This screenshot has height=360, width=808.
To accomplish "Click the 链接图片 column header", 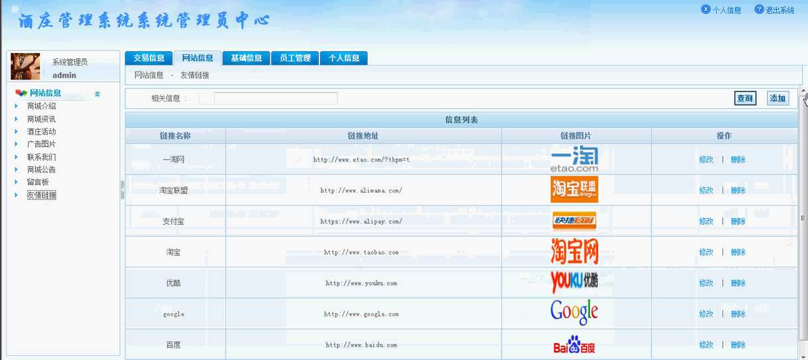I will (576, 135).
